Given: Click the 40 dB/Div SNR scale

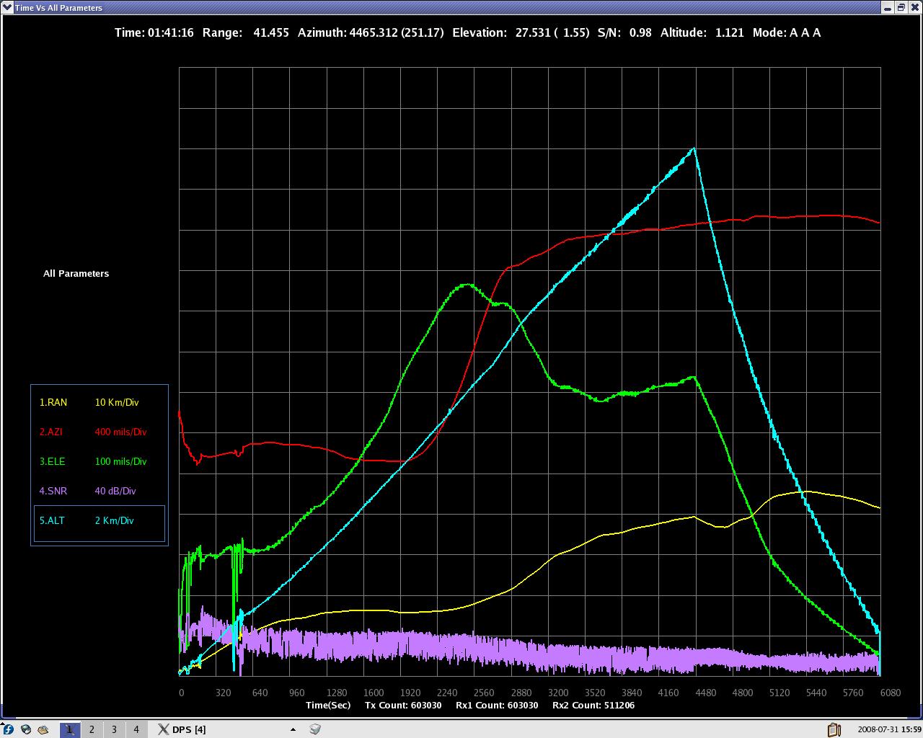Looking at the screenshot, I should coord(115,491).
